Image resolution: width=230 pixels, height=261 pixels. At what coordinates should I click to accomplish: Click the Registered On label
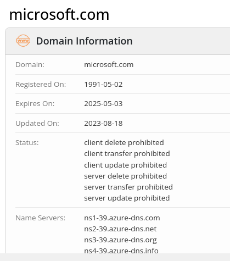41,85
